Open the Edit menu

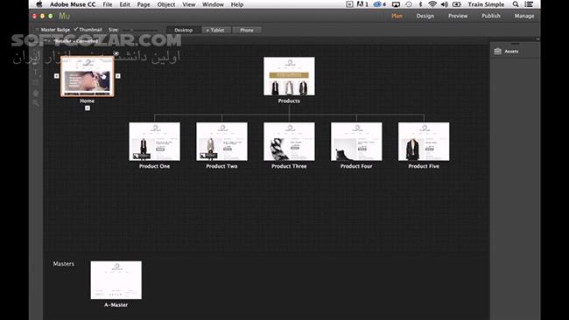coord(124,4)
